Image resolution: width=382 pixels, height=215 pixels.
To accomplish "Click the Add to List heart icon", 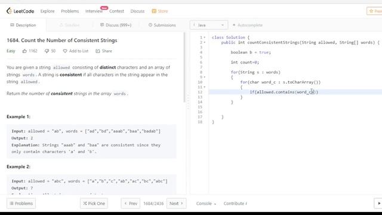I will 65,51.
